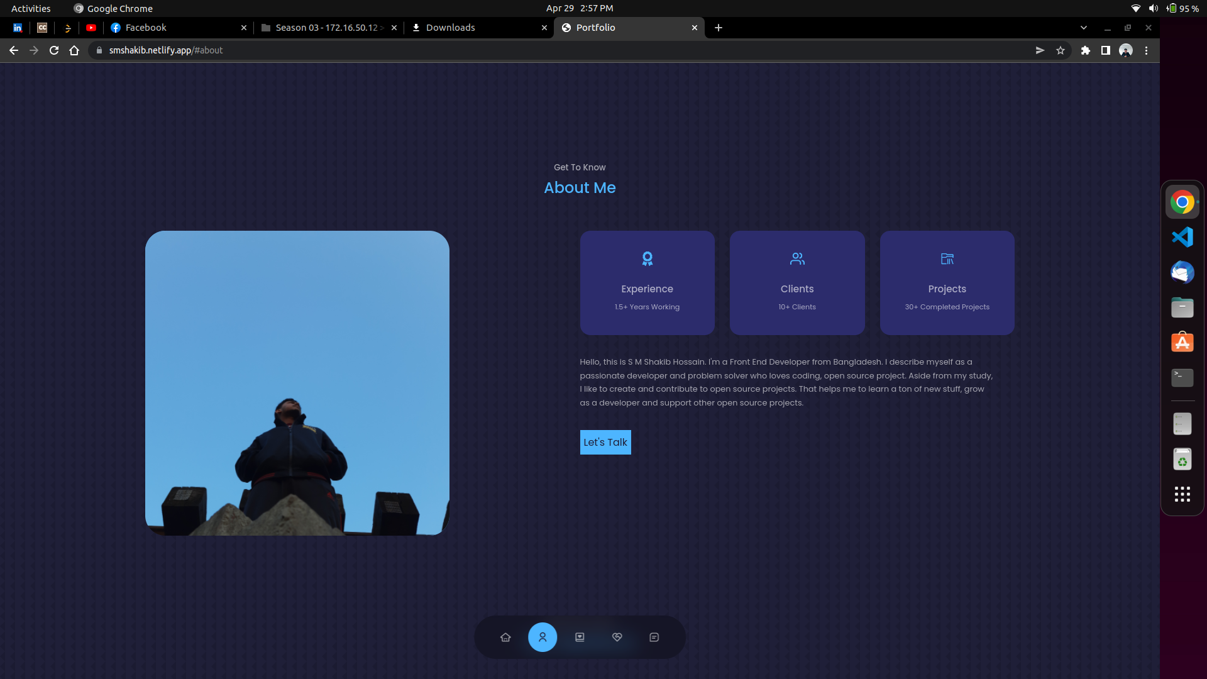Launch Visual Studio Code from the dock

(x=1182, y=237)
